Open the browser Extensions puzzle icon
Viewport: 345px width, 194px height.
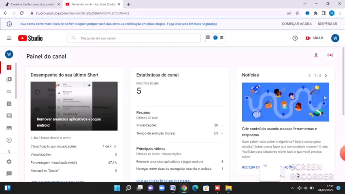click(315, 13)
